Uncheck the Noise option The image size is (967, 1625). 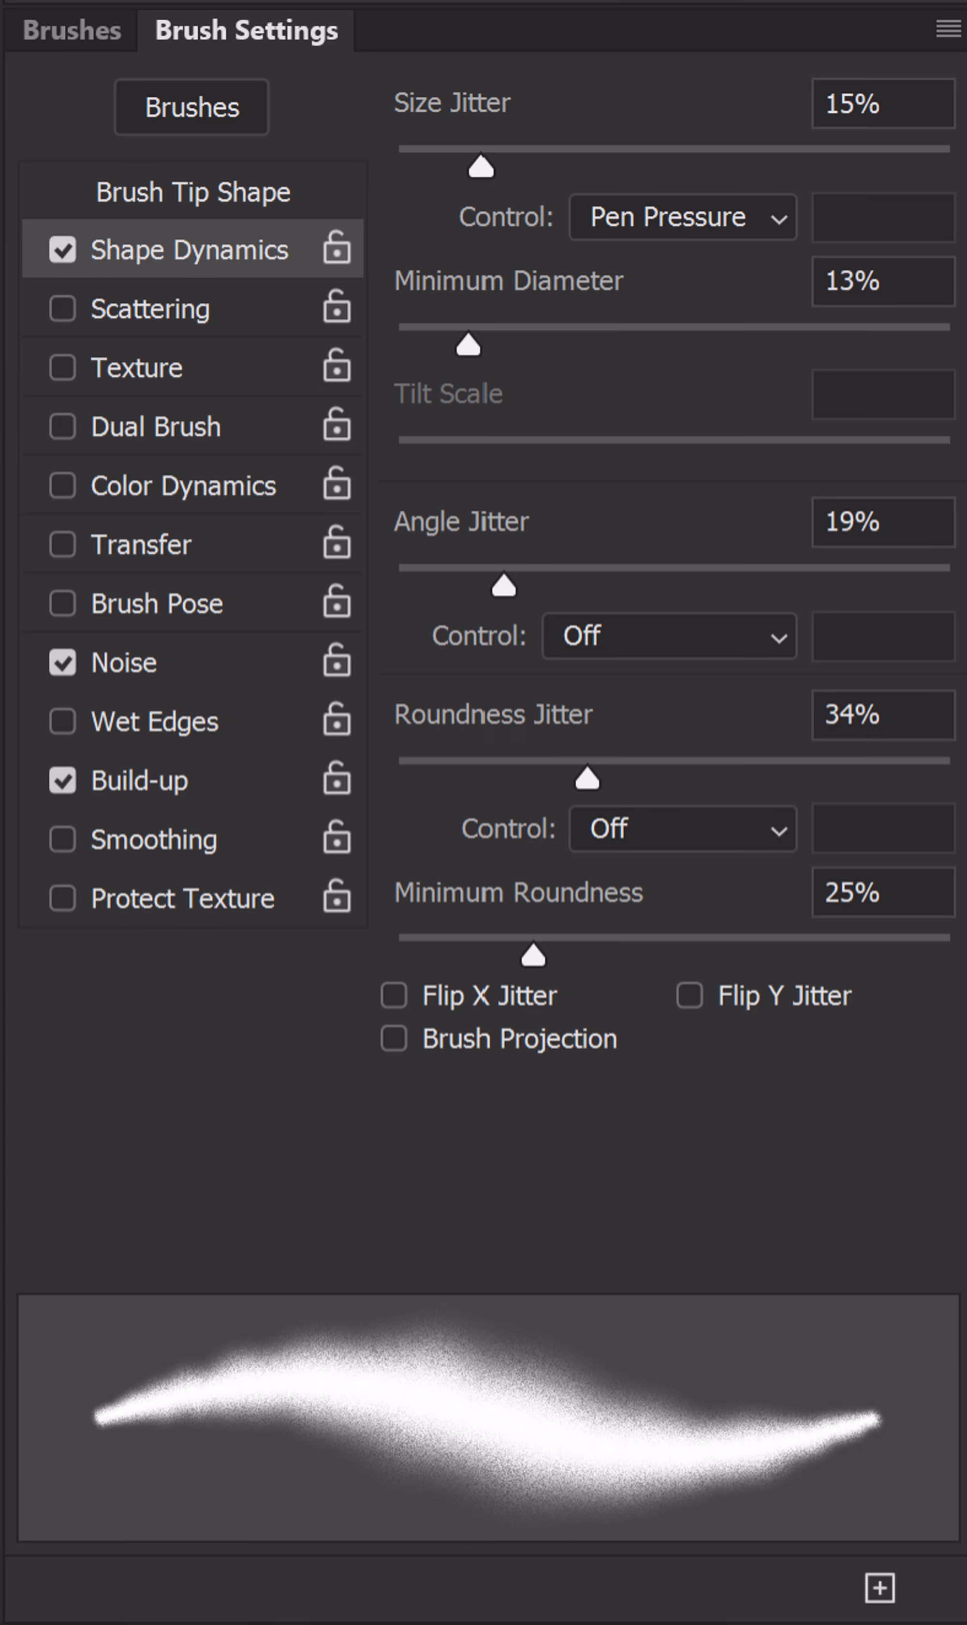click(62, 662)
